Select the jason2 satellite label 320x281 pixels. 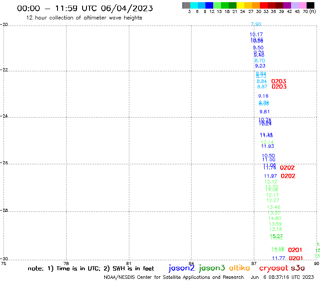[182, 268]
